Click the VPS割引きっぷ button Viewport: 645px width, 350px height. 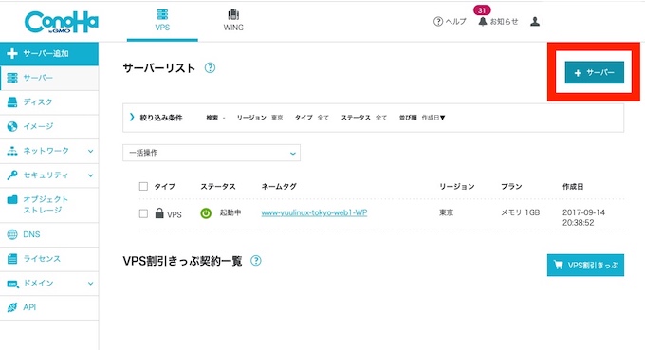point(585,266)
